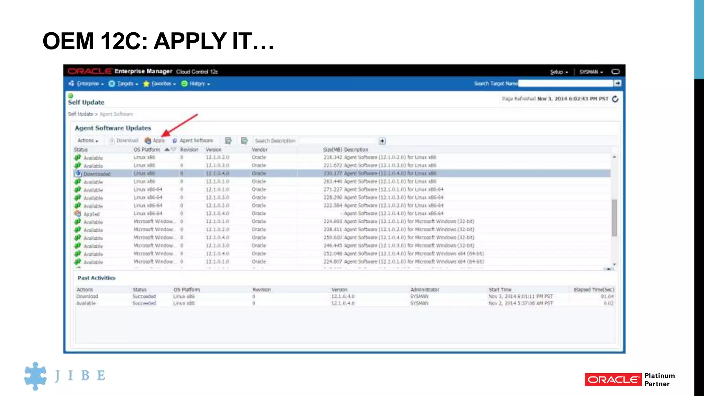
Task: Open the History menu
Action: click(x=196, y=84)
